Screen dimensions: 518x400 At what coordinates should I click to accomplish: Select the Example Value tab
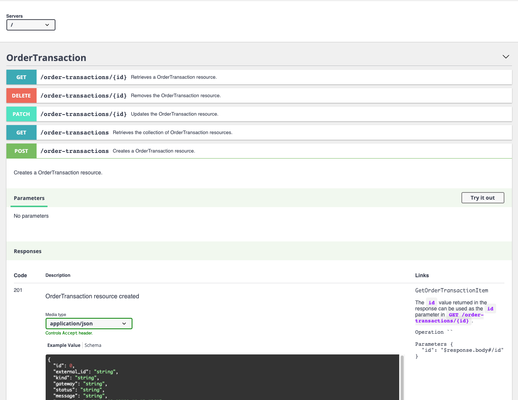(64, 345)
